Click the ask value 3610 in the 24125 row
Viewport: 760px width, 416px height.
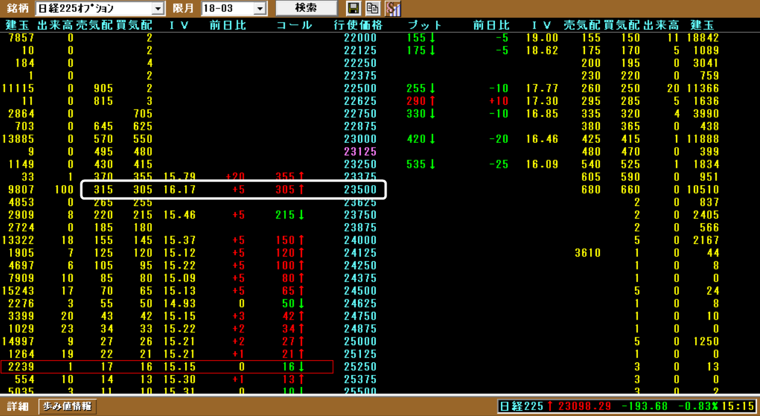[588, 253]
